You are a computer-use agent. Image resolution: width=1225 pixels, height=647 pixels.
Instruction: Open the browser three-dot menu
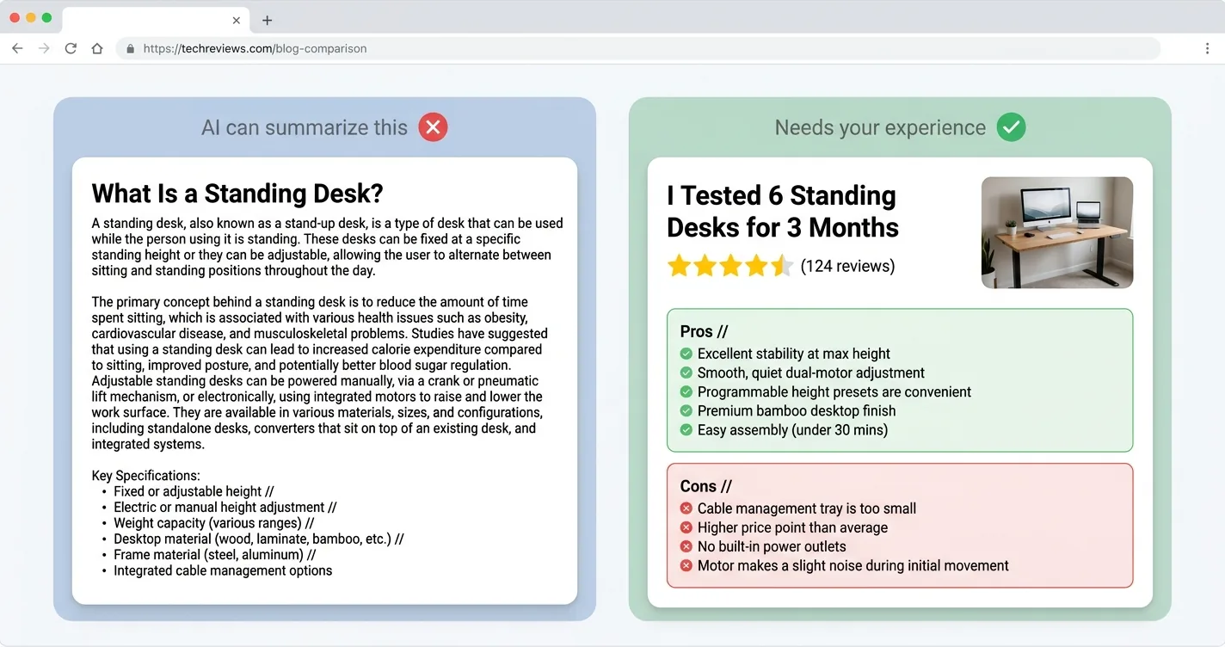1207,49
